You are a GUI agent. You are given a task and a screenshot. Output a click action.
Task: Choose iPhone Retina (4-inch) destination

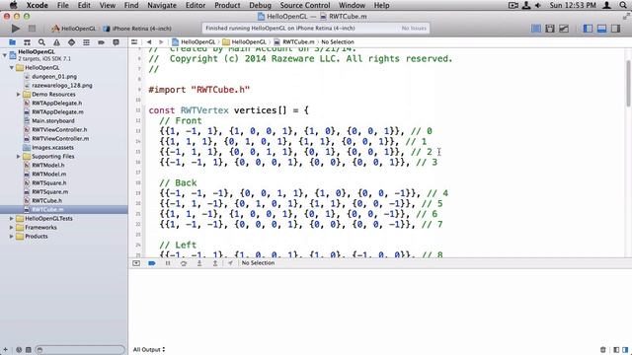click(137, 29)
